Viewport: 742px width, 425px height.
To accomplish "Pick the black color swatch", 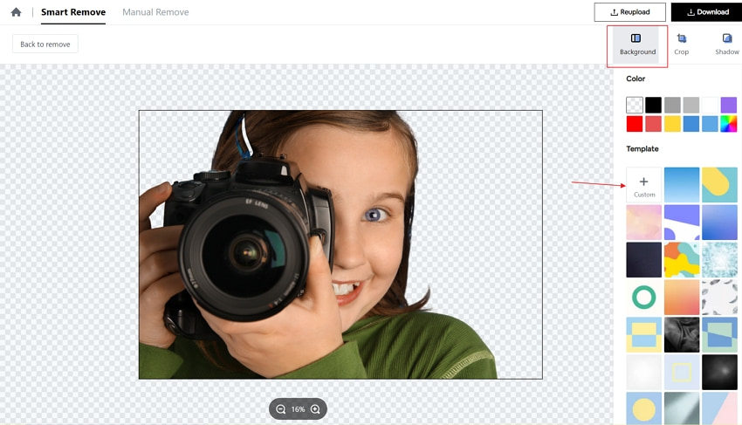I will click(x=653, y=105).
